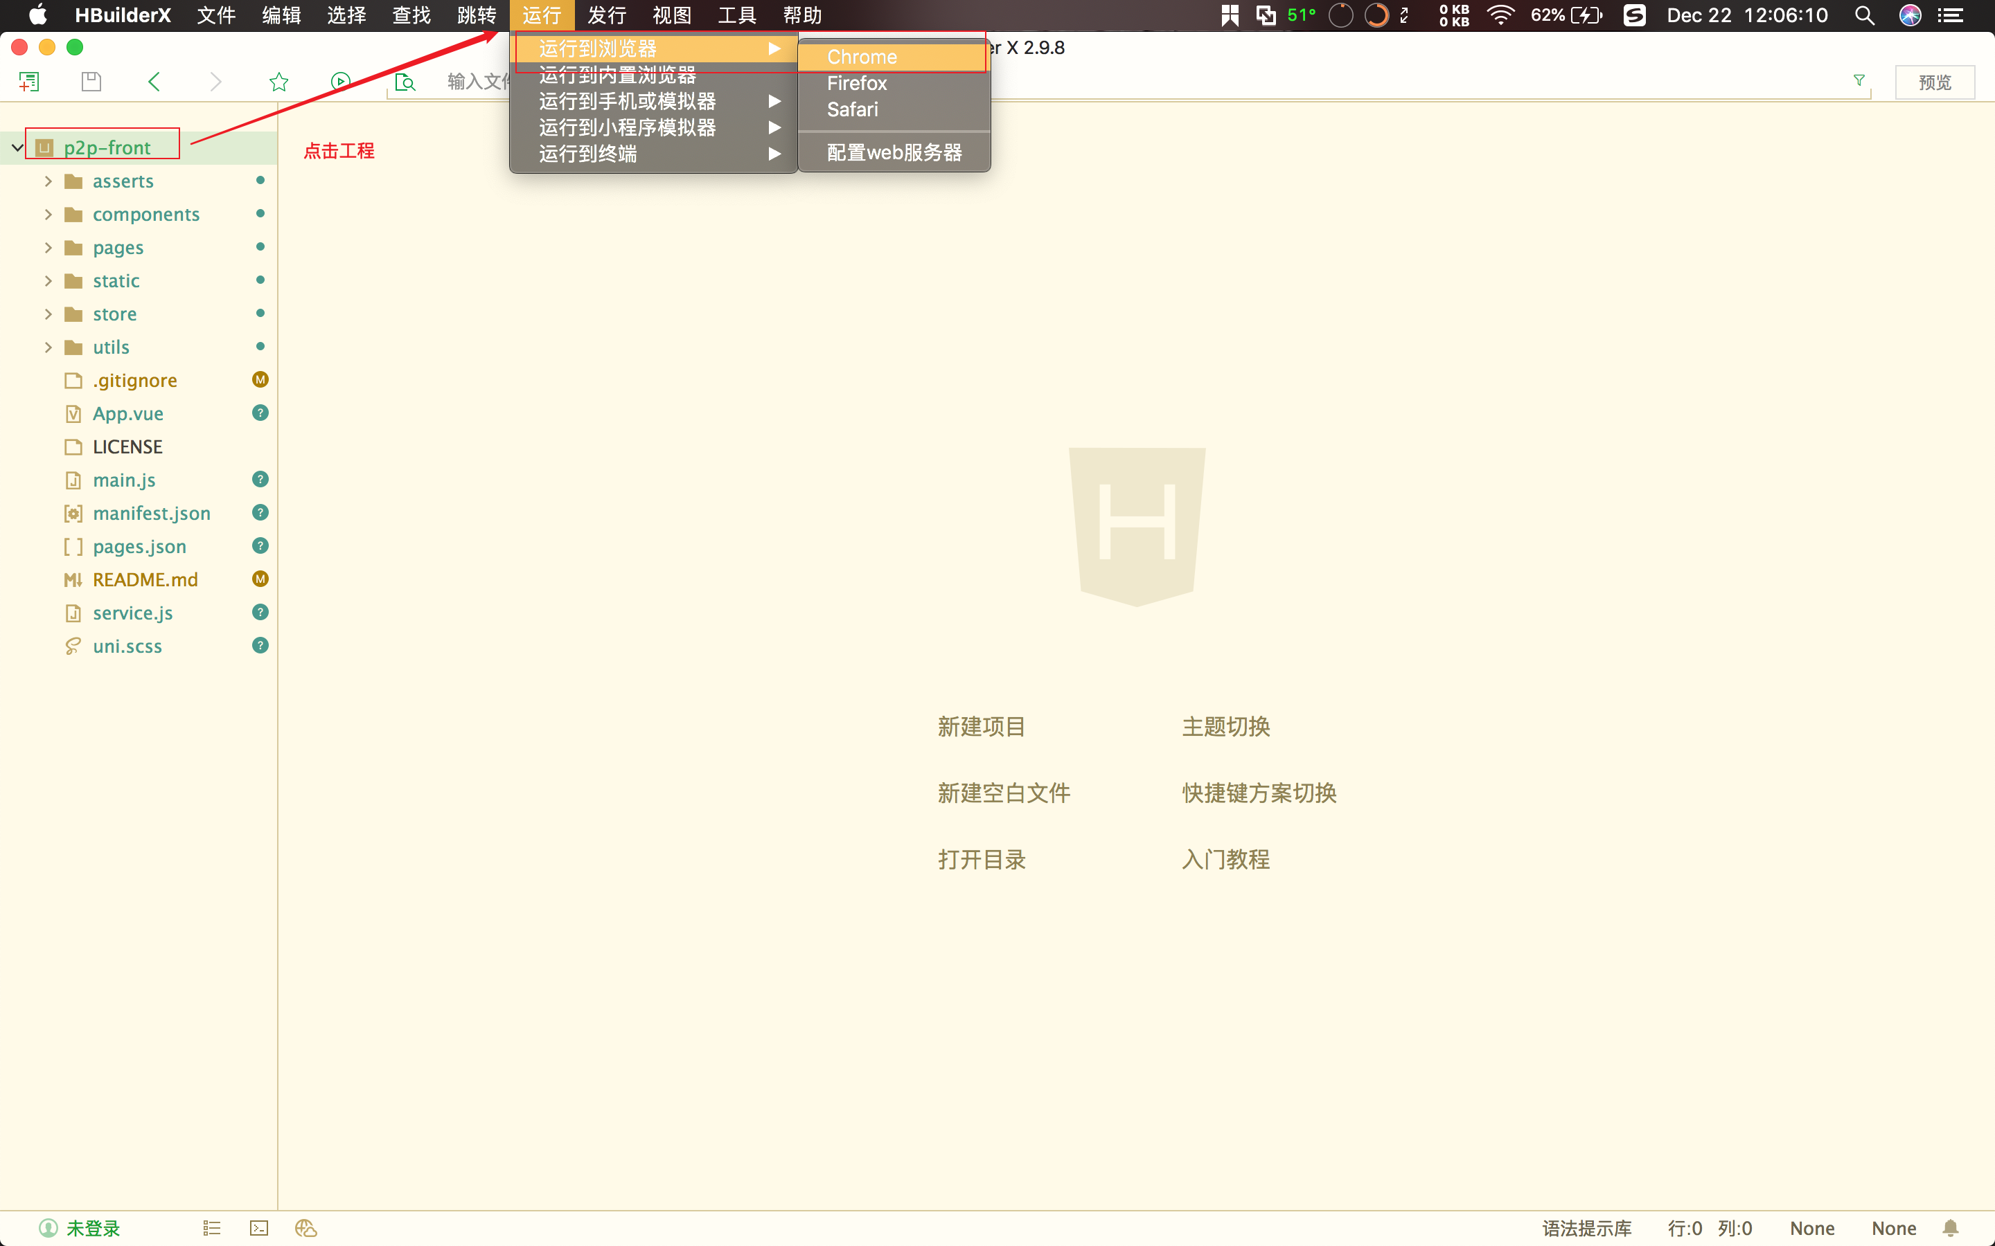Click the file search input field

478,82
